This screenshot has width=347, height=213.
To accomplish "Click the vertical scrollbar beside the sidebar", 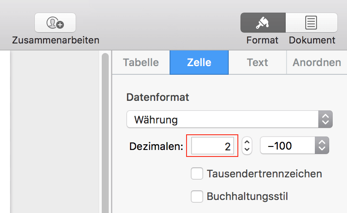I will (x=105, y=133).
